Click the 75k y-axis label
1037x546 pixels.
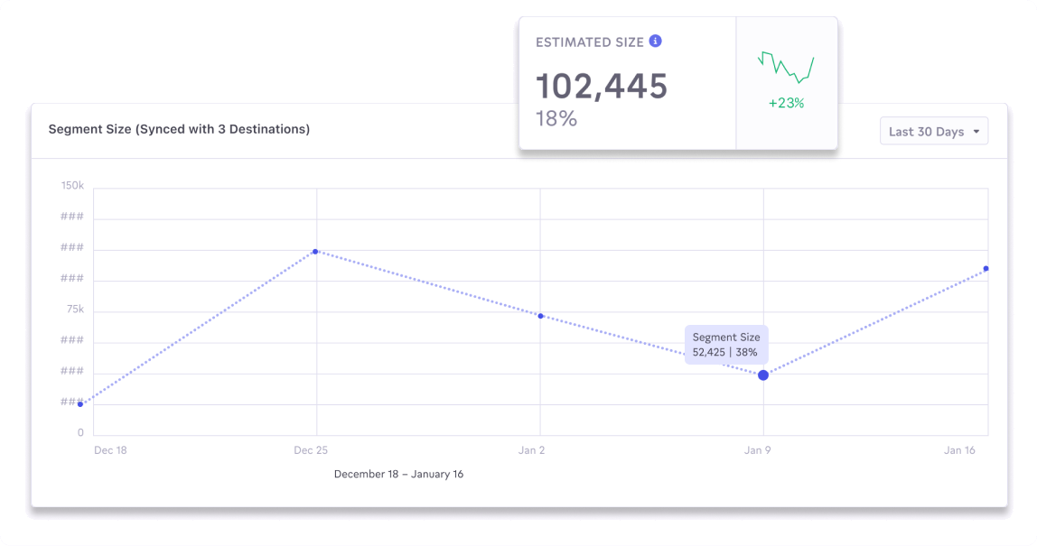(75, 310)
